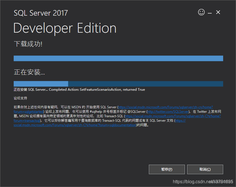Click the 正在安装... heading
The image size is (236, 187).
pyautogui.click(x=29, y=72)
